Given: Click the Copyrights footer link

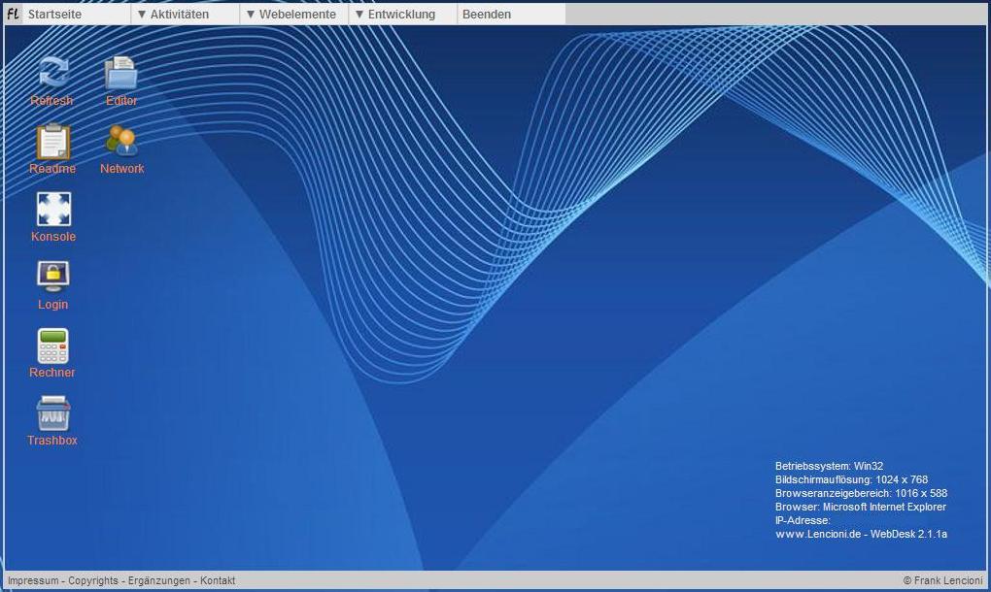Looking at the screenshot, I should point(93,580).
